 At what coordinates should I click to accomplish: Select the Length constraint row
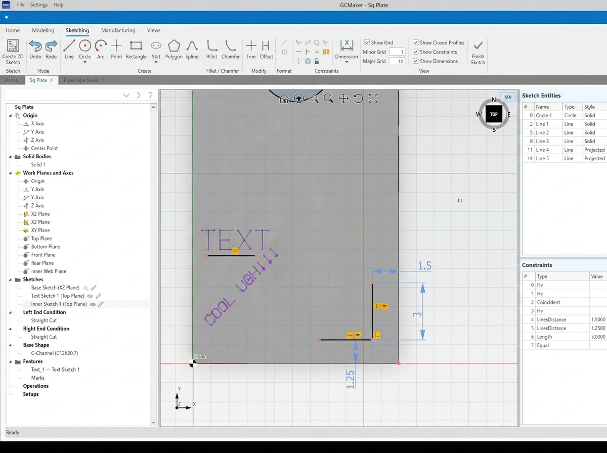(565, 337)
